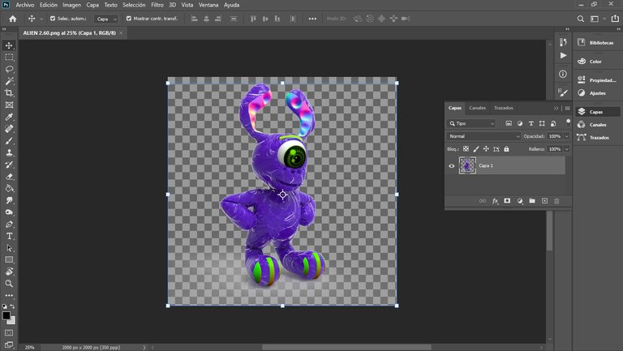Open Propiedades panel
This screenshot has height=351, width=623.
click(x=597, y=80)
